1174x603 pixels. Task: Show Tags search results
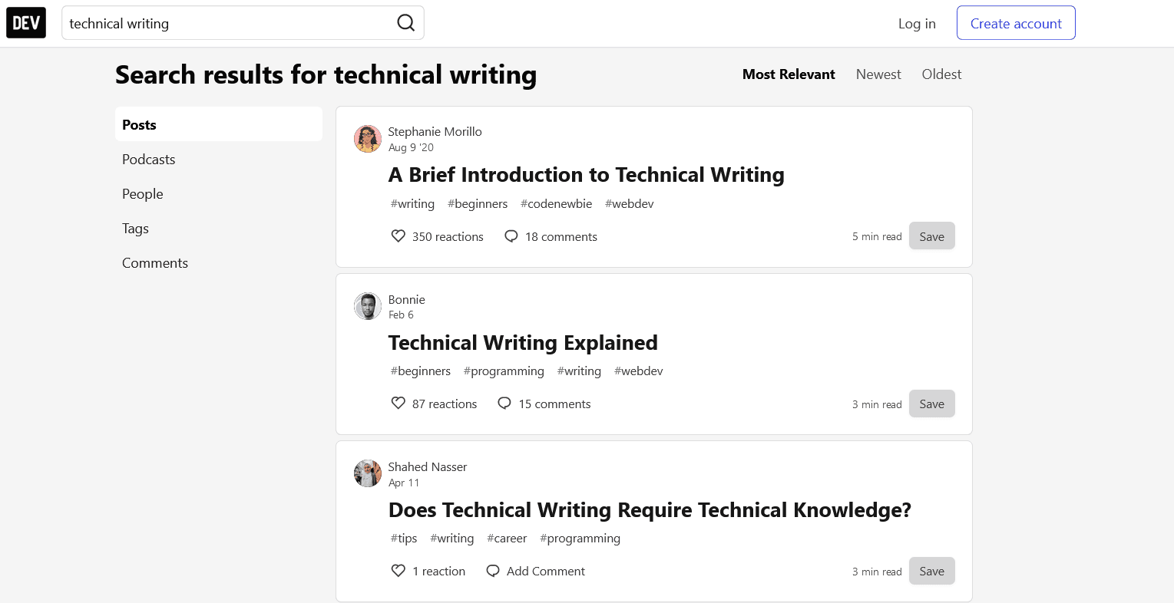coord(135,229)
